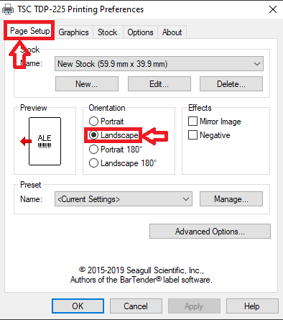The height and width of the screenshot is (320, 283).
Task: Switch to the Graphics tab
Action: click(x=73, y=32)
